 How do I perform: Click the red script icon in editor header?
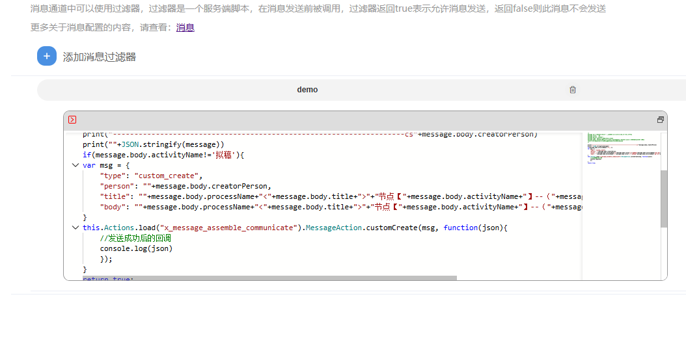pyautogui.click(x=72, y=120)
